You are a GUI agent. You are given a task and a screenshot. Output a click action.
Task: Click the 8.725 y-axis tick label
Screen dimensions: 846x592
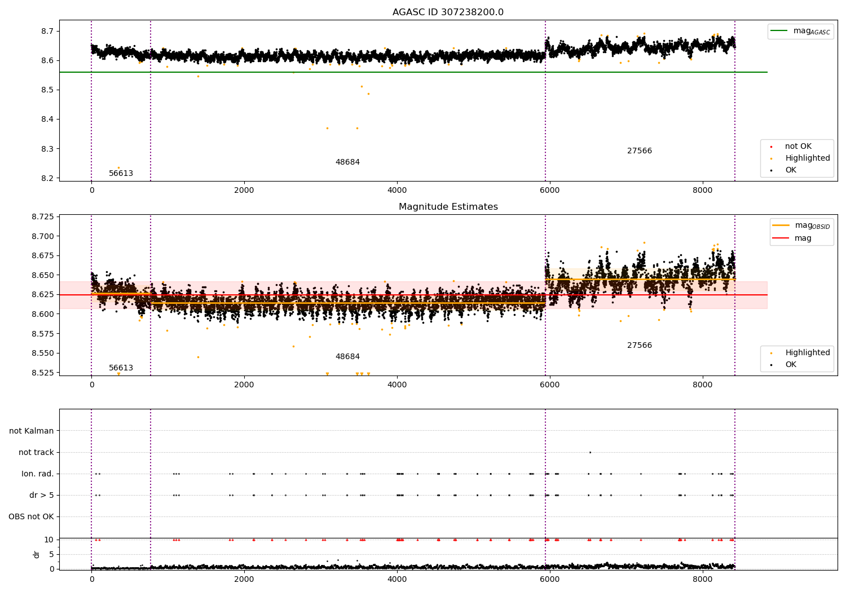click(43, 217)
